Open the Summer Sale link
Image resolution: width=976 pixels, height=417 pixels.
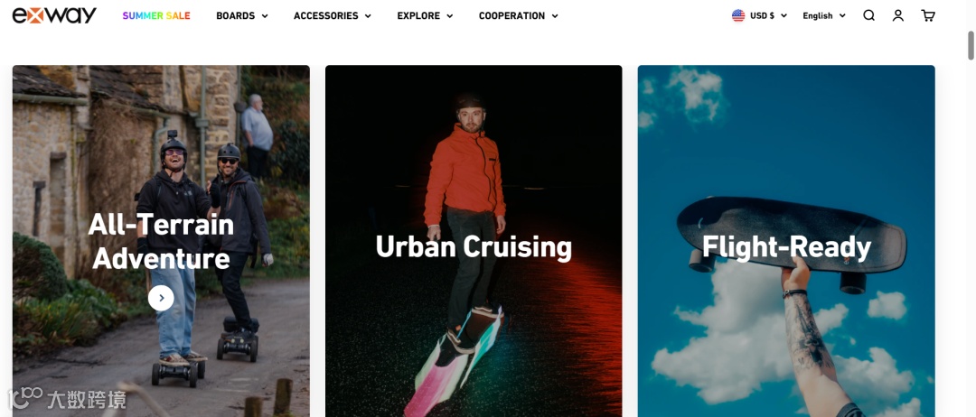[156, 15]
